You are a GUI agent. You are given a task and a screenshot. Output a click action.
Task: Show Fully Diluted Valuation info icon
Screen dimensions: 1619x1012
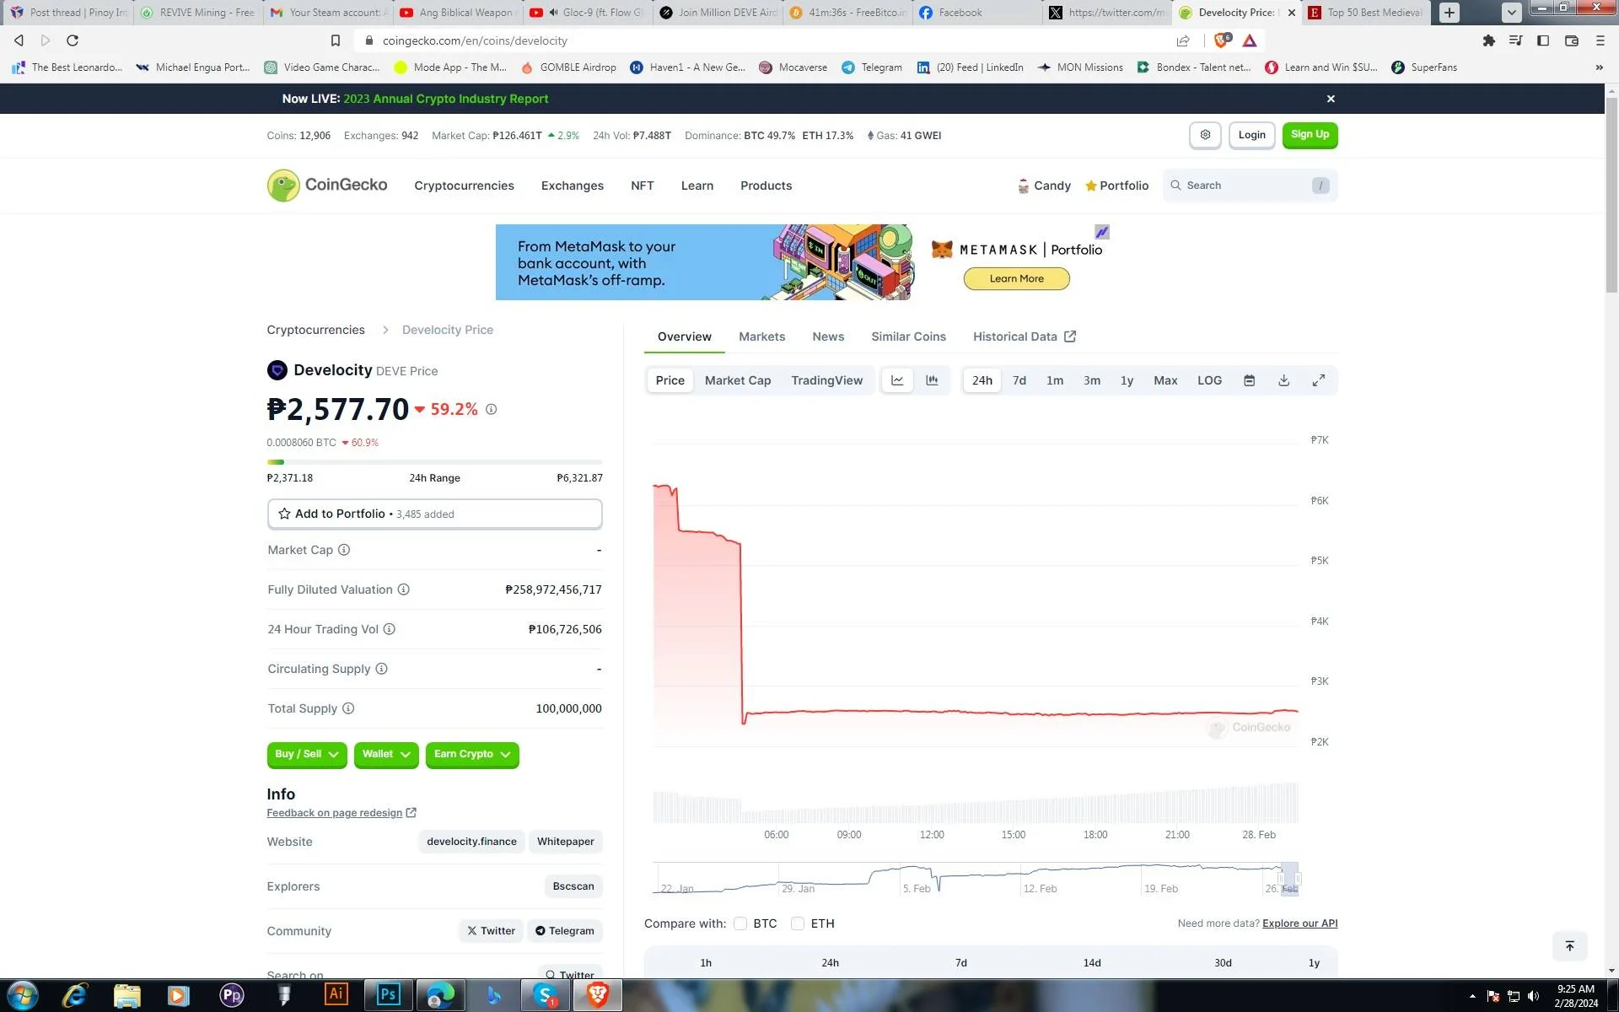click(403, 589)
